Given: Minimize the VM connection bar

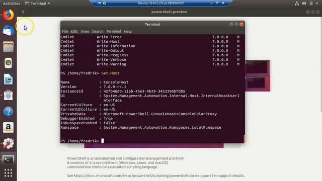Looking at the screenshot, I should pyautogui.click(x=211, y=3).
